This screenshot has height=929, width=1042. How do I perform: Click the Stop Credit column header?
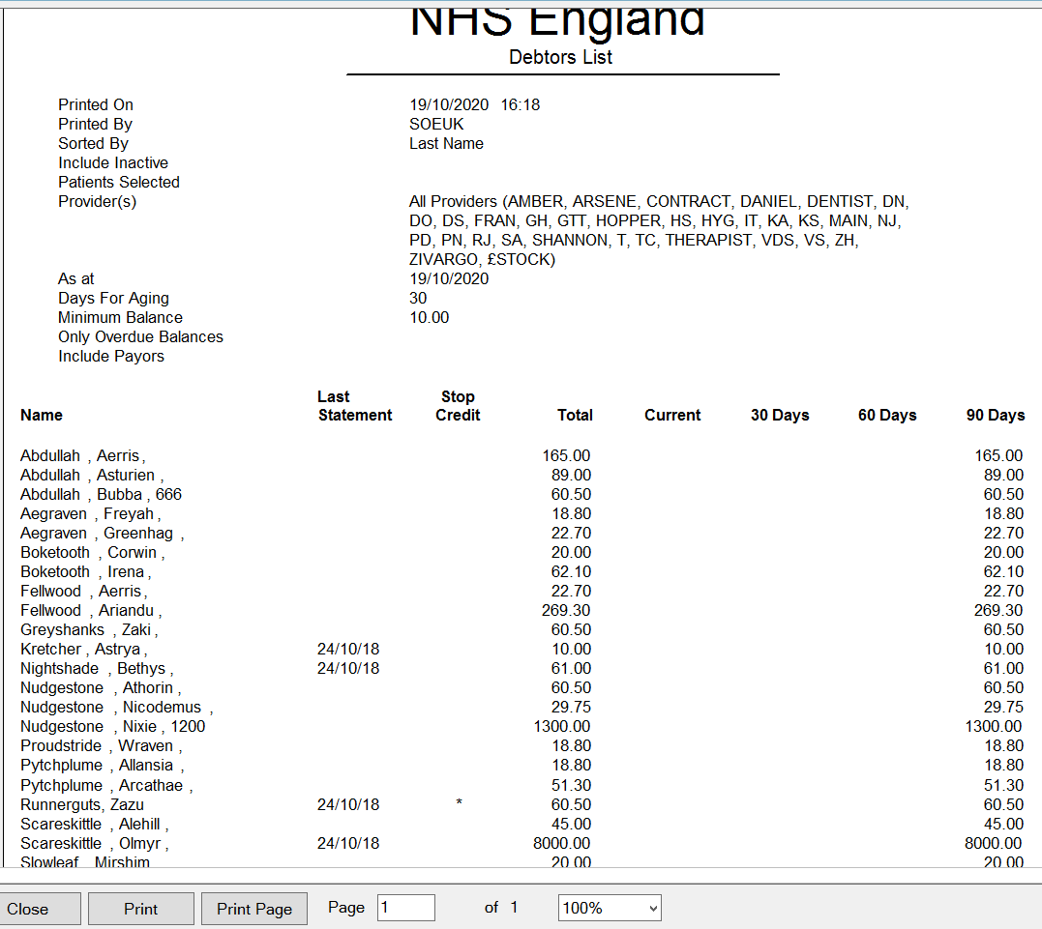coord(458,406)
